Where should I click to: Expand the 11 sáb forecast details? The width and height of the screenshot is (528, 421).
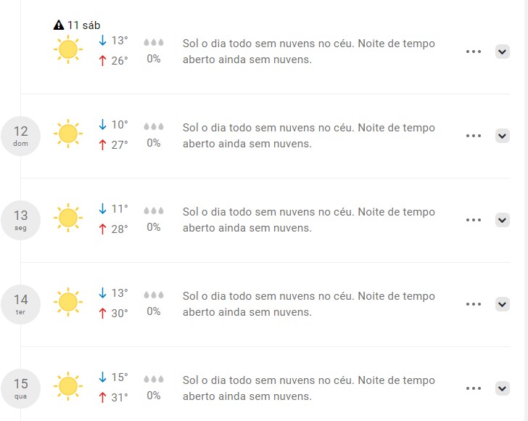click(x=503, y=52)
